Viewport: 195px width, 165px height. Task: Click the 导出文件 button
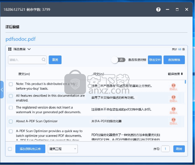(x=155, y=60)
